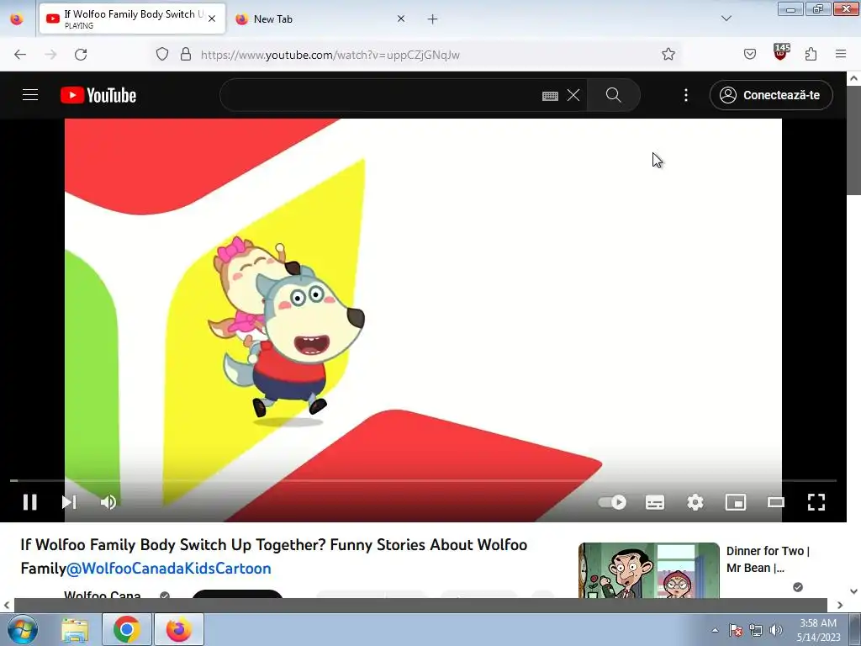Open the Firefox View pinned icon
Image resolution: width=861 pixels, height=646 pixels.
[17, 19]
